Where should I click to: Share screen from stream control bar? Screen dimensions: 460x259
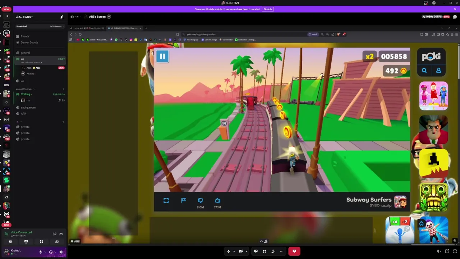pos(256,251)
